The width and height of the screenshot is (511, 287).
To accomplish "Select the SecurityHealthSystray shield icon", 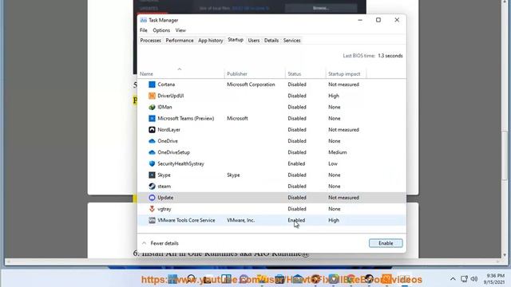I will coord(152,163).
